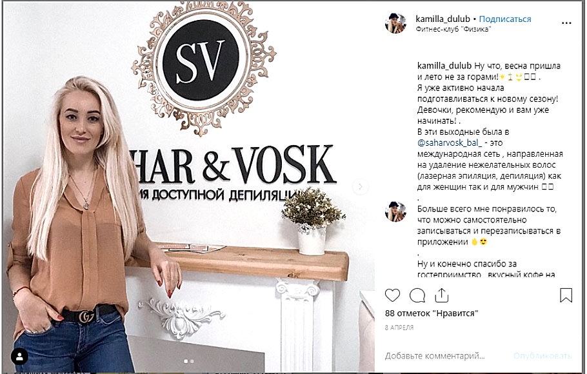
Task: Save post with bookmark icon
Action: point(566,295)
